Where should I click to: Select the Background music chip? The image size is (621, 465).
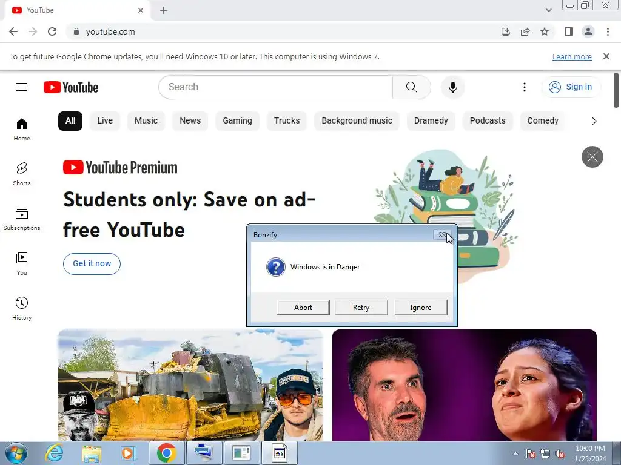pos(357,121)
